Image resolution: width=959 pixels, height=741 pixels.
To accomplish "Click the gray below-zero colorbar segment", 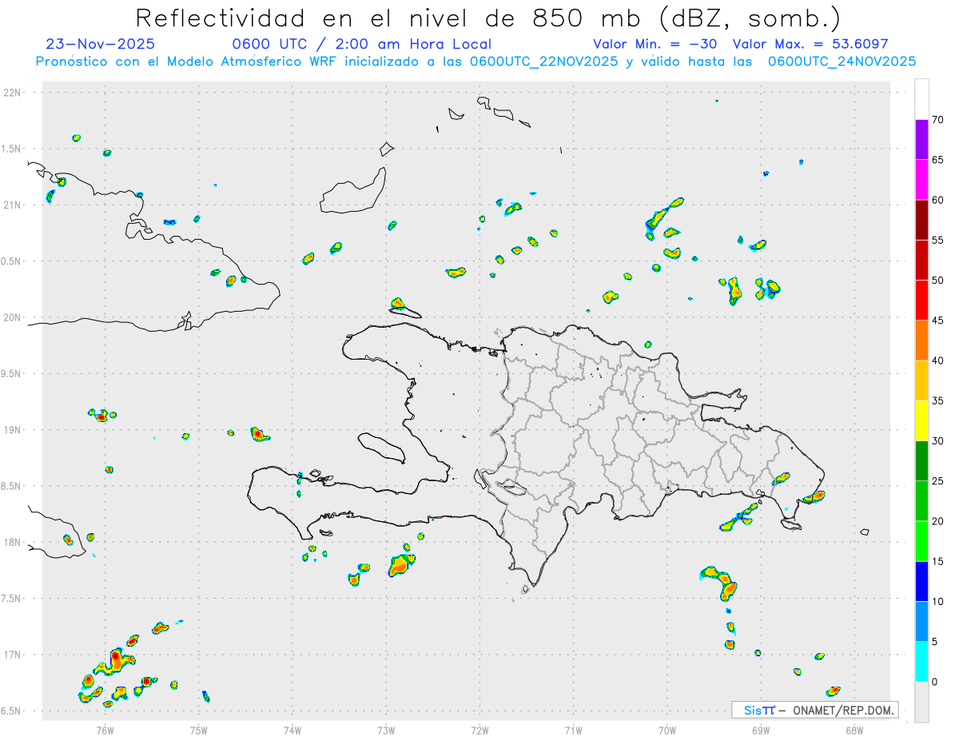I will click(921, 702).
